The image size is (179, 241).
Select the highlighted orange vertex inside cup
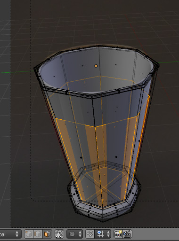coord(96,66)
